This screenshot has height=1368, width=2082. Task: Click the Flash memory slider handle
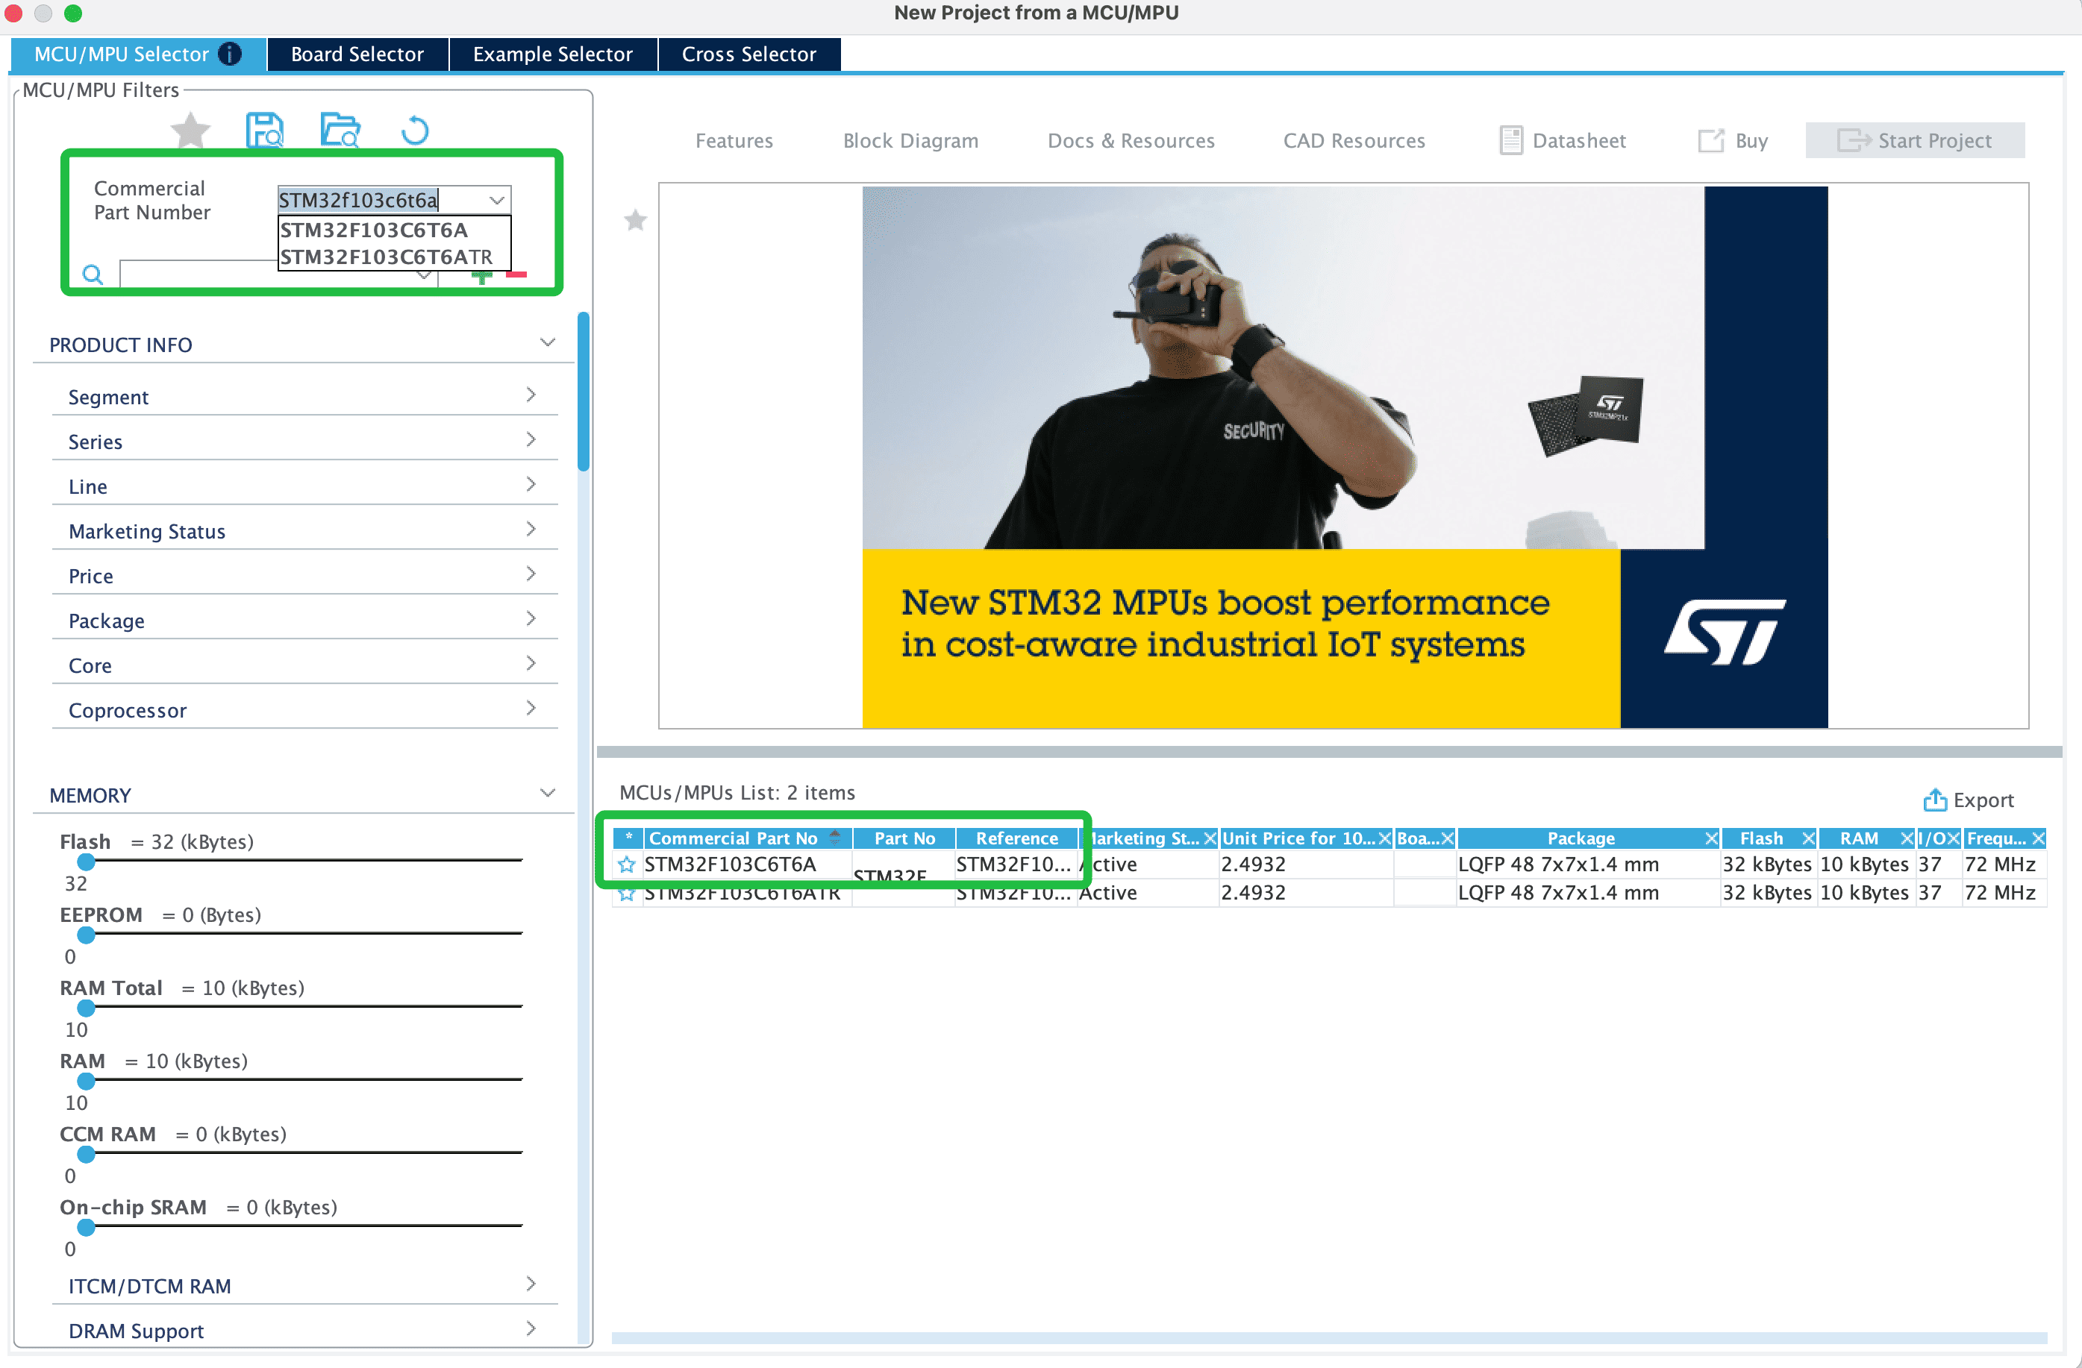[x=86, y=862]
